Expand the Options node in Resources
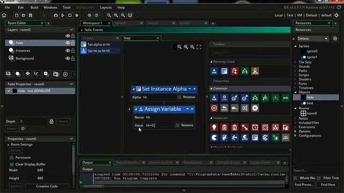Viewport: 344px width, 193px height. click(x=295, y=131)
